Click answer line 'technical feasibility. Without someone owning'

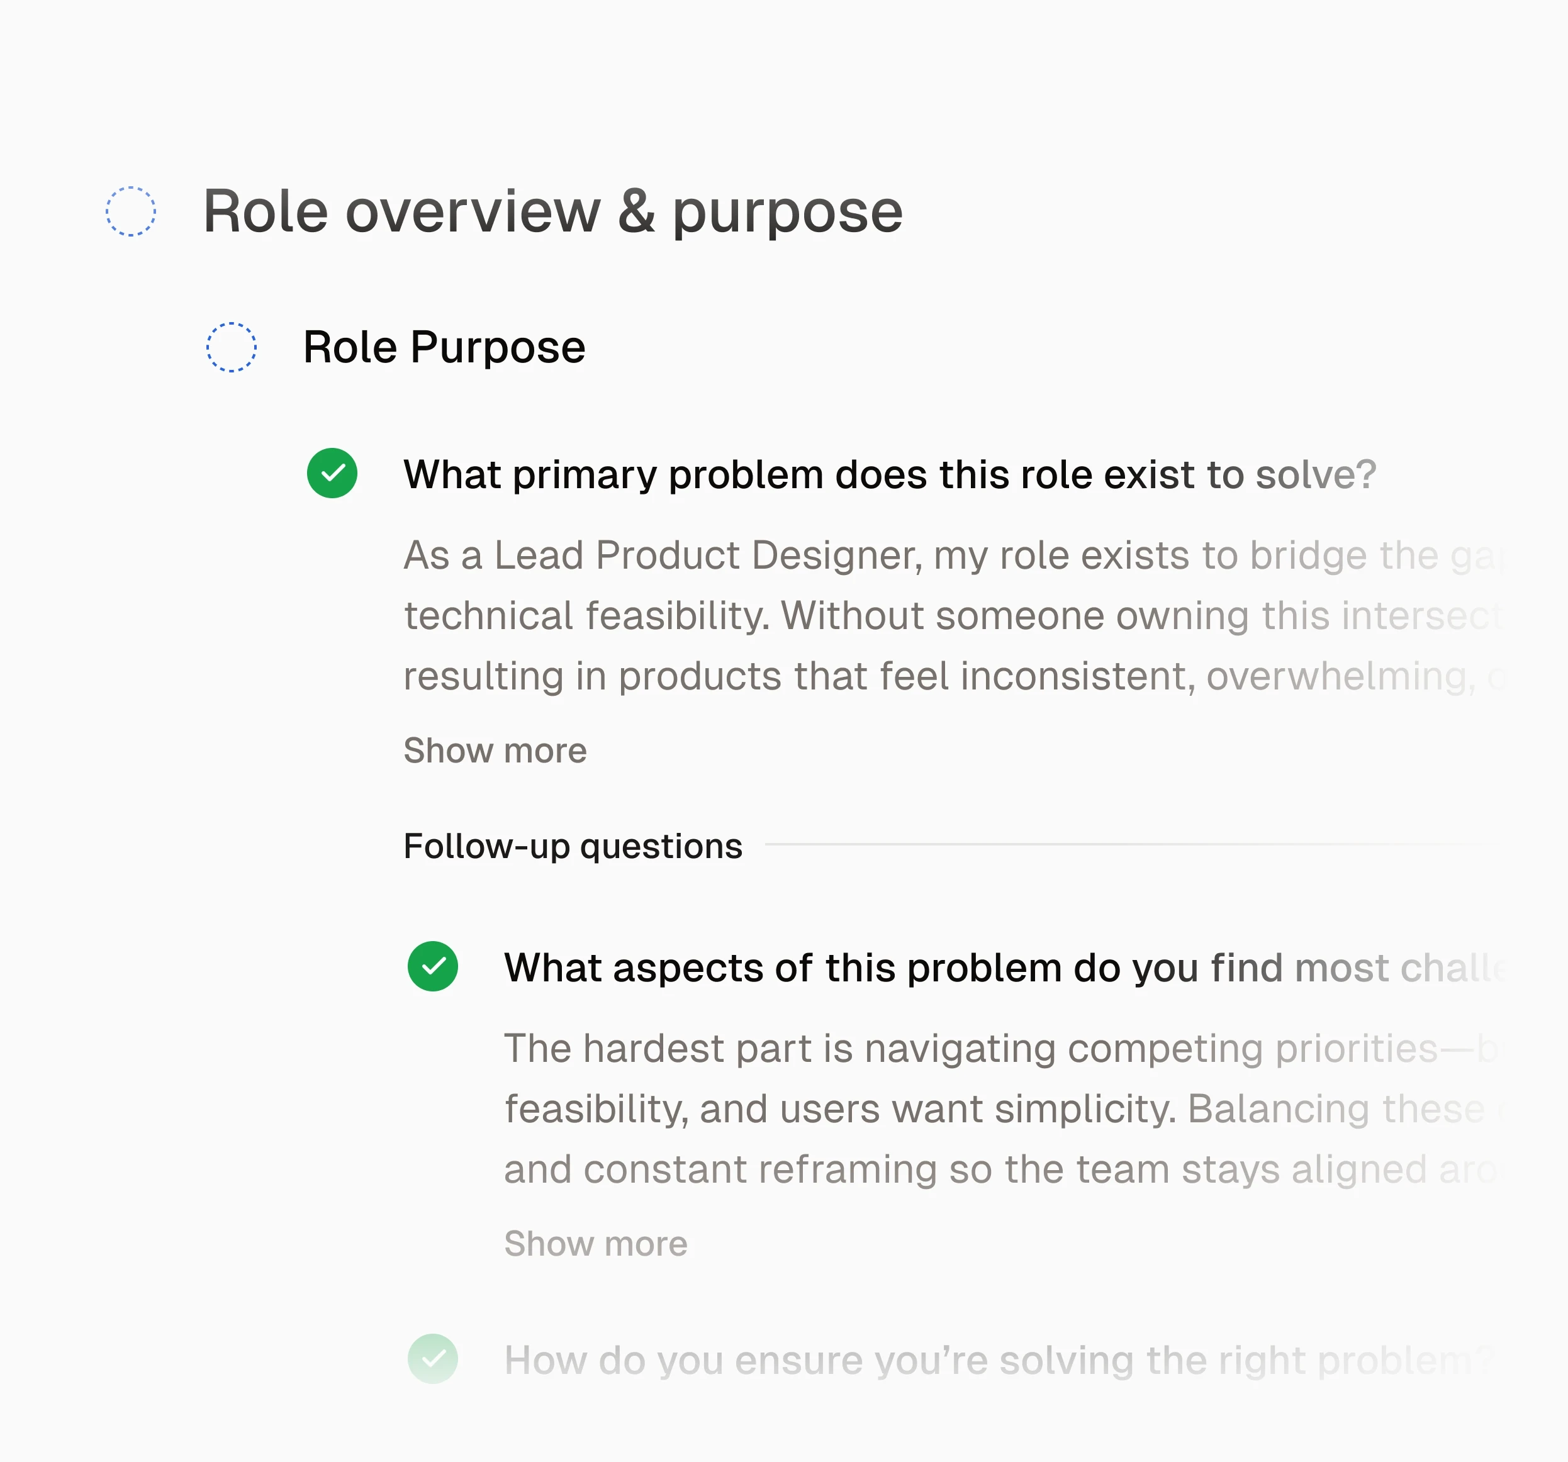pyautogui.click(x=946, y=616)
